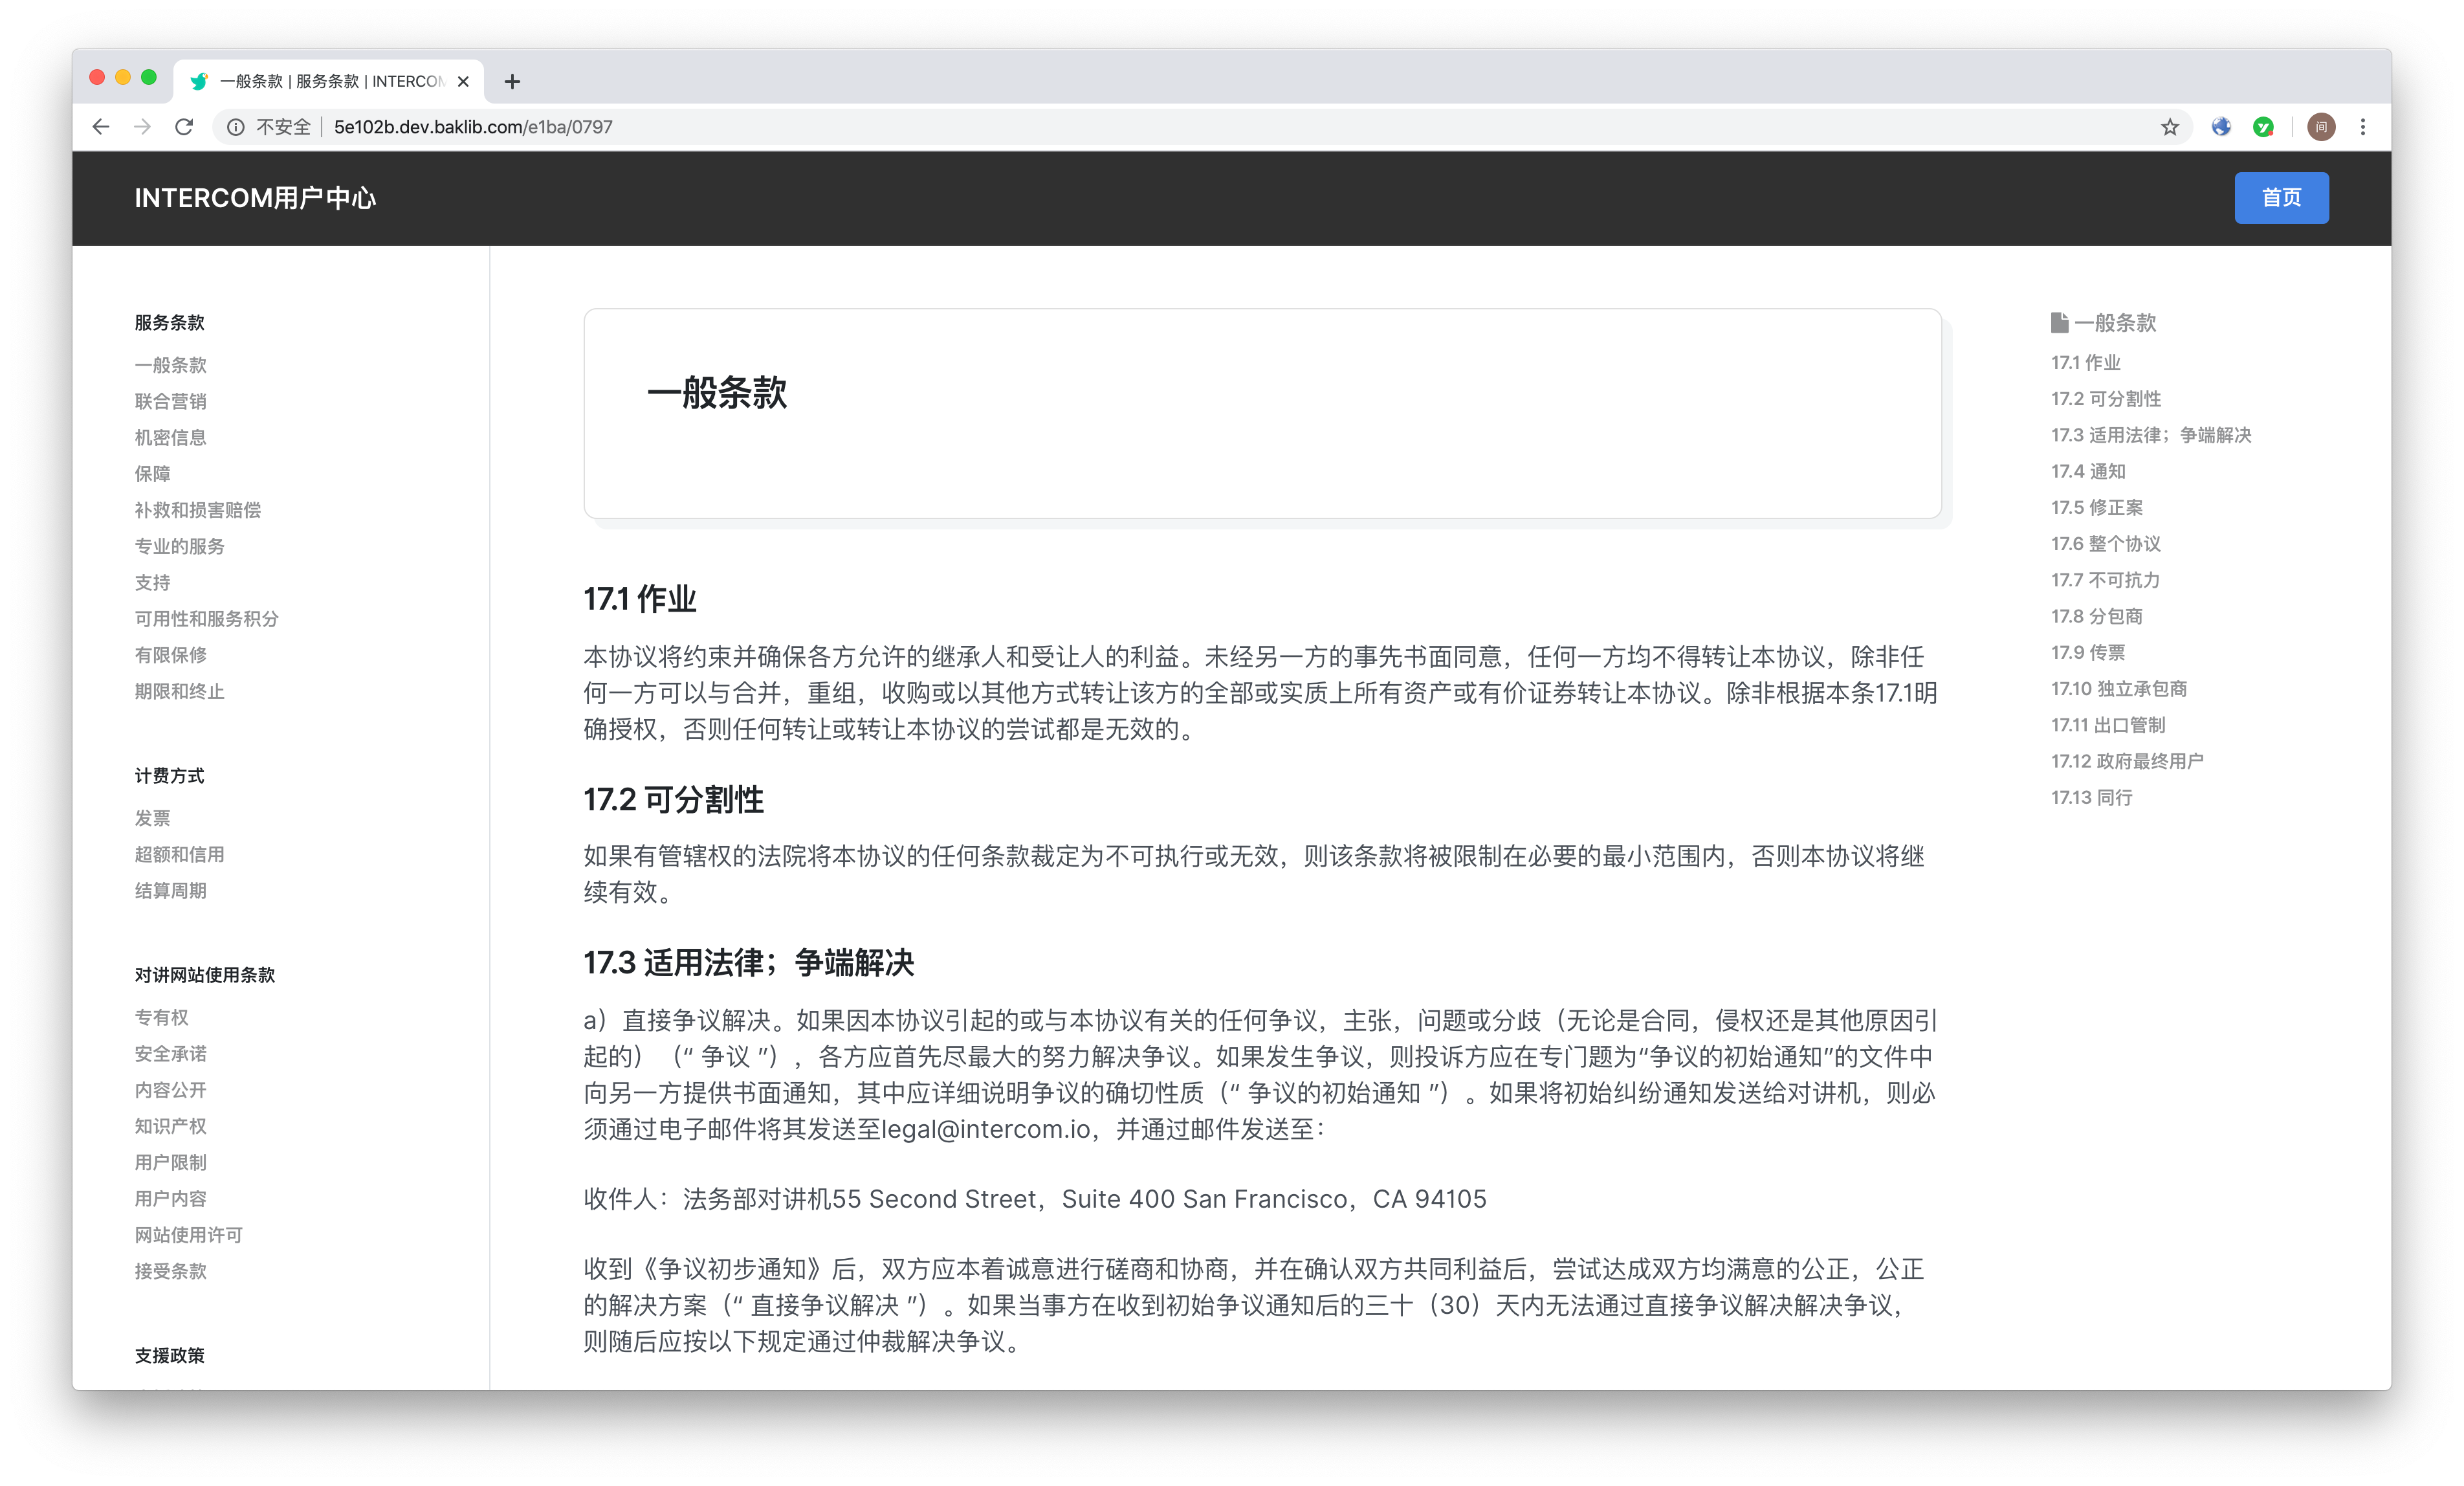Go to 17.7 不可抗力 outline item
Viewport: 2464px width, 1486px height.
pos(2105,580)
